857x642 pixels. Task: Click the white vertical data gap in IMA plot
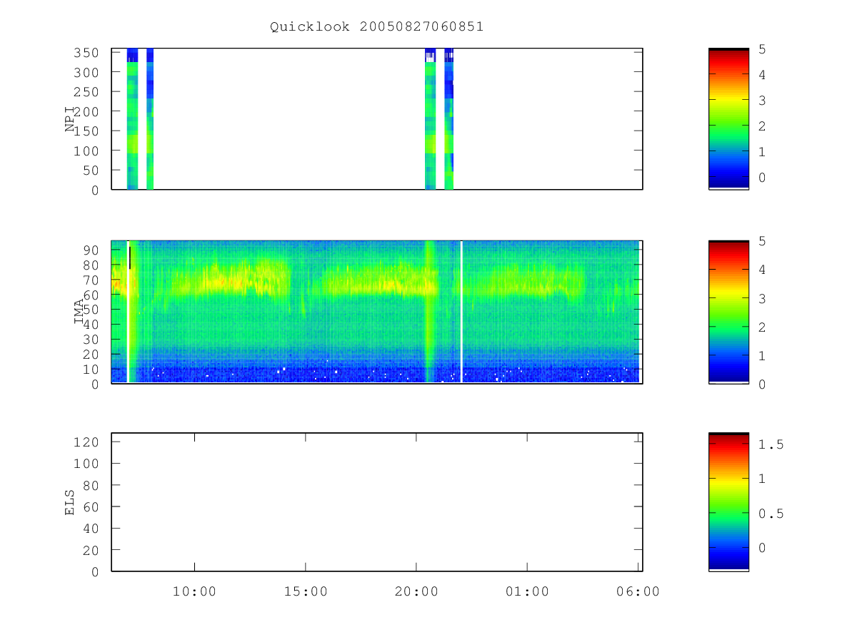[x=461, y=312]
